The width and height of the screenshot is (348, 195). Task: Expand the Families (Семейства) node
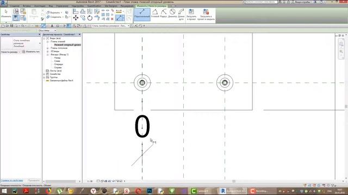point(44,74)
